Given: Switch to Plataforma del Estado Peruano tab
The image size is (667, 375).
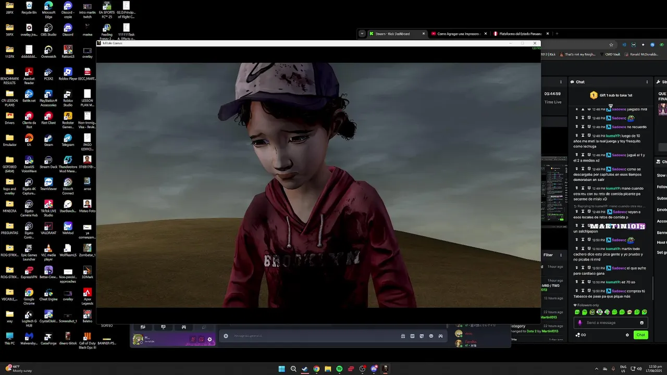Looking at the screenshot, I should [521, 33].
